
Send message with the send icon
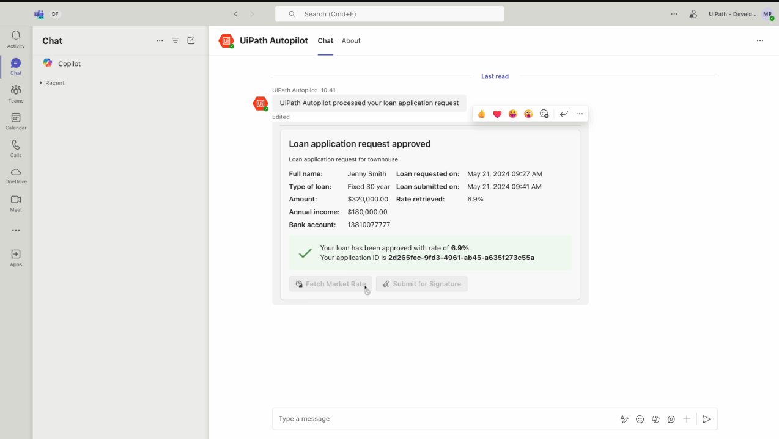tap(706, 419)
